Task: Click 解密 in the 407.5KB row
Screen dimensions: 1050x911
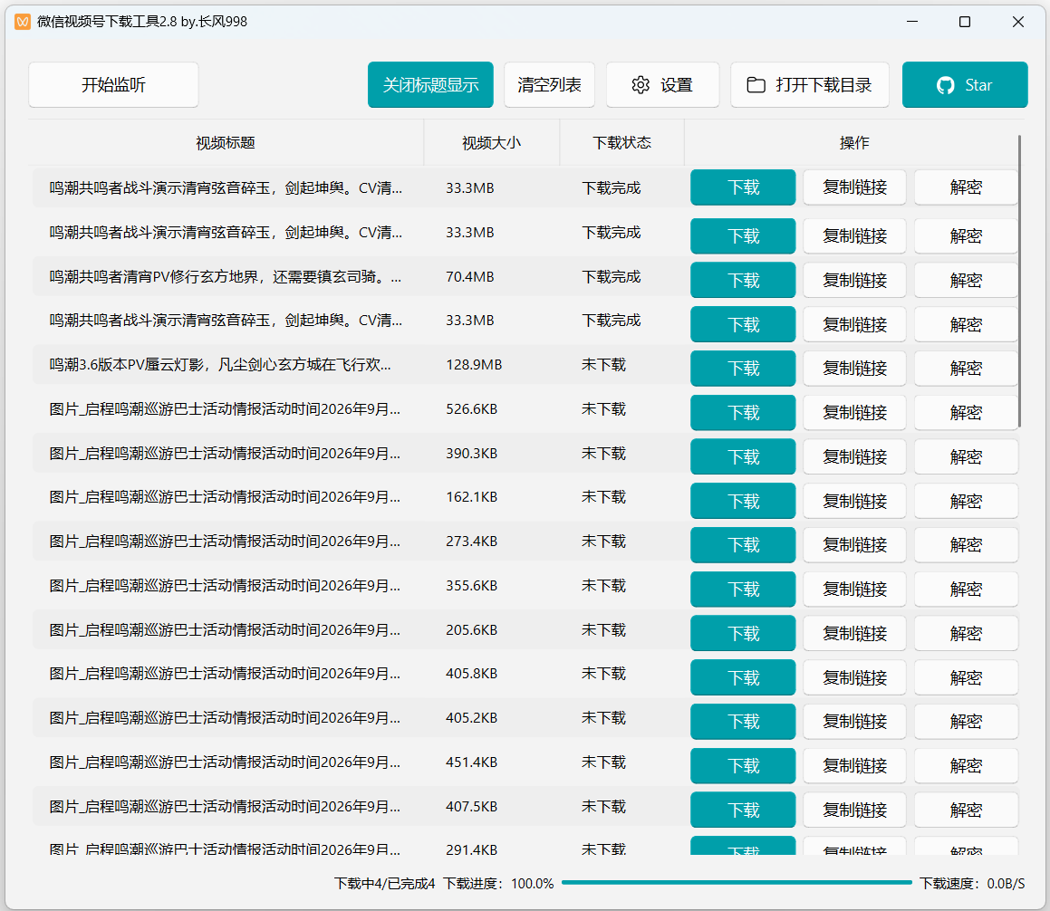Action: pos(966,810)
